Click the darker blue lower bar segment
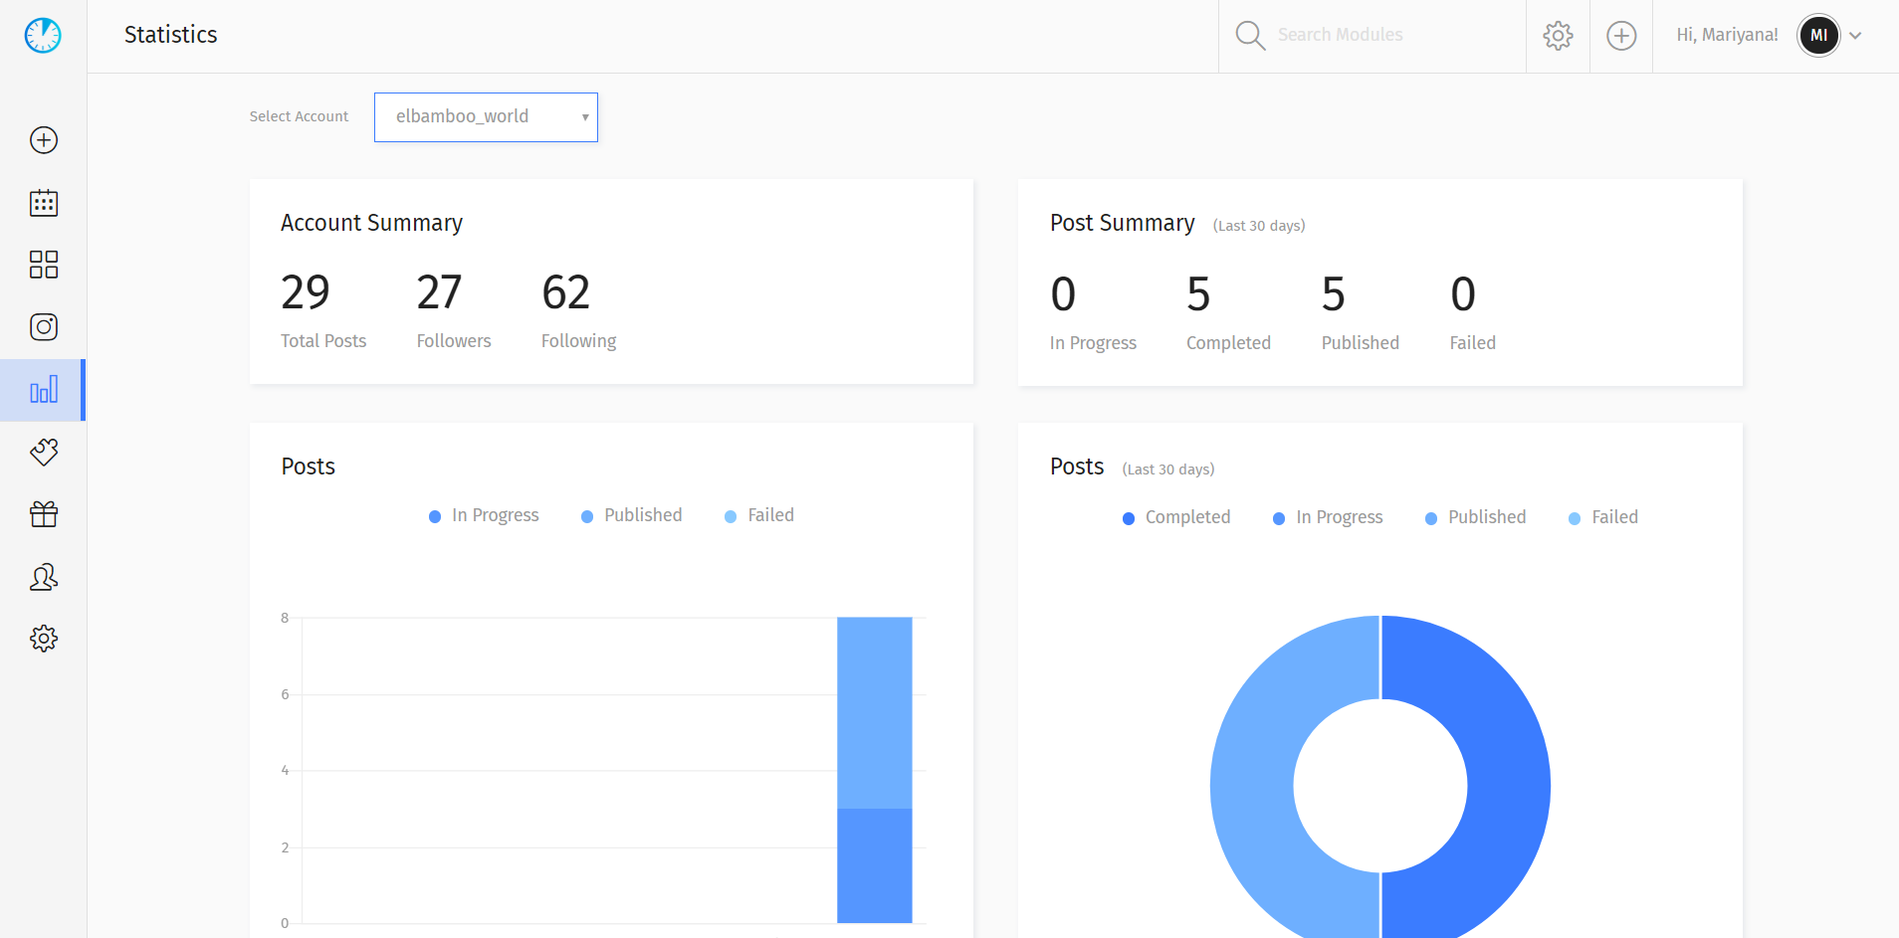1899x938 pixels. click(x=875, y=865)
